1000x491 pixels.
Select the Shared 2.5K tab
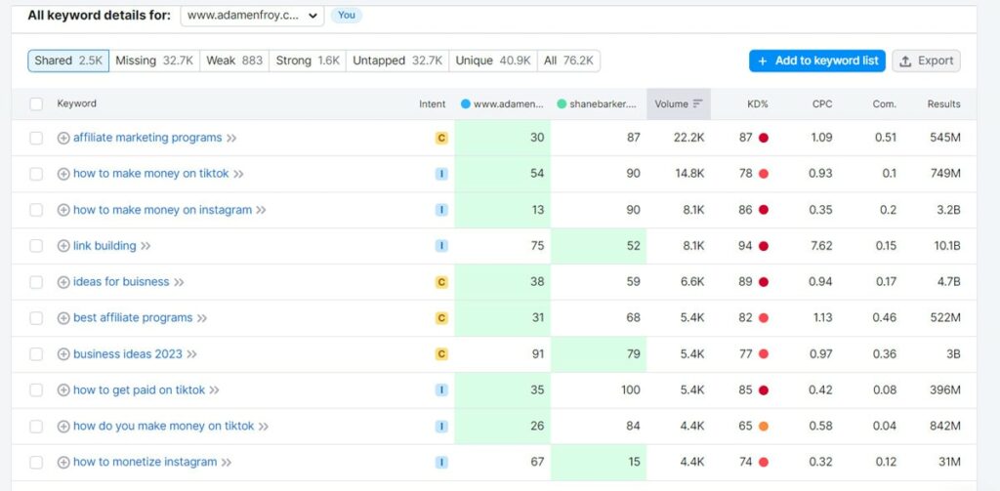tap(68, 61)
